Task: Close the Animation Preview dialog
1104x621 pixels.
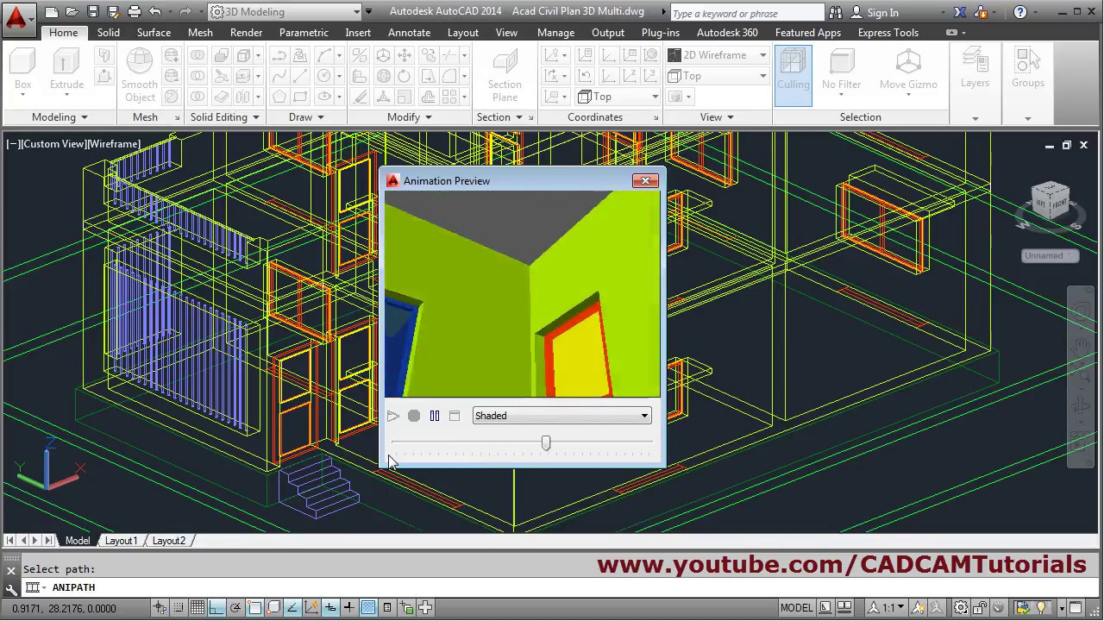Action: coord(645,180)
